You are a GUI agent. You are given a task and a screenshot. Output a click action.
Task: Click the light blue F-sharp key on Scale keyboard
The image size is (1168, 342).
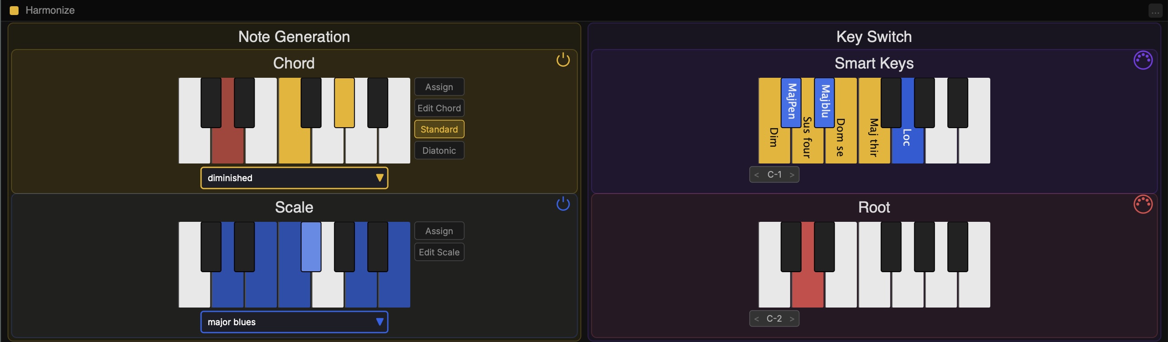tap(311, 247)
